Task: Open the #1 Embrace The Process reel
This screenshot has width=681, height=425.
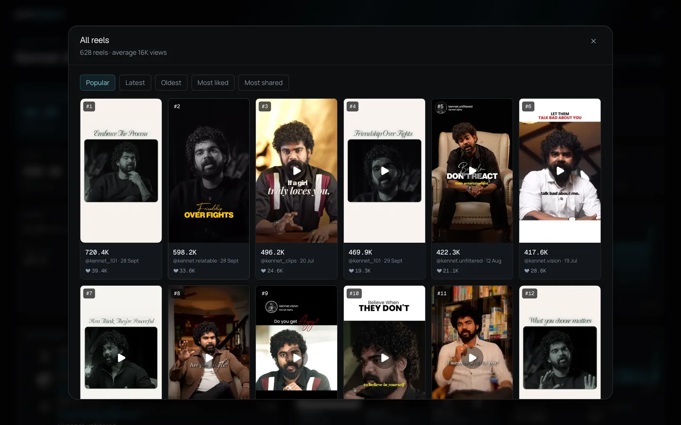Action: 121,171
